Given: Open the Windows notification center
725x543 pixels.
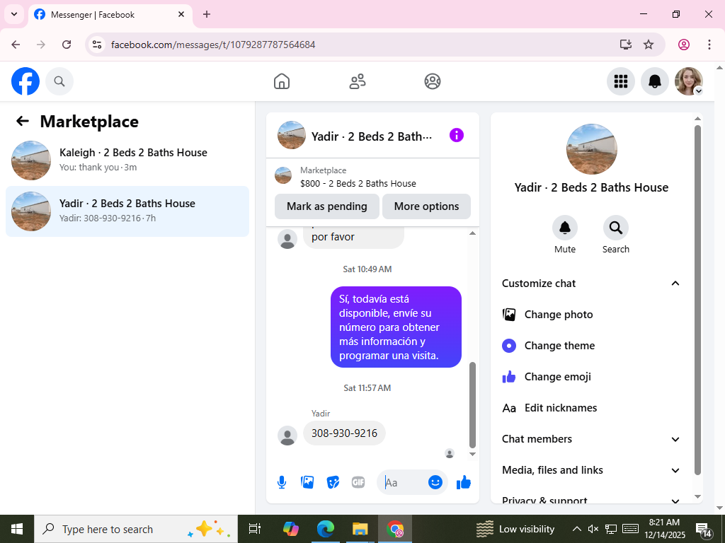Looking at the screenshot, I should pyautogui.click(x=703, y=529).
